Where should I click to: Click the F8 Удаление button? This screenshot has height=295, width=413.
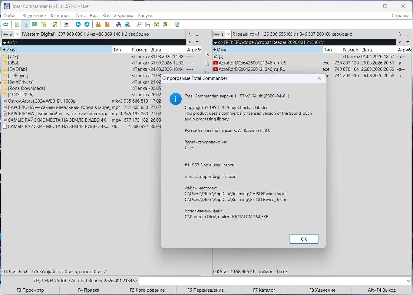point(322,290)
